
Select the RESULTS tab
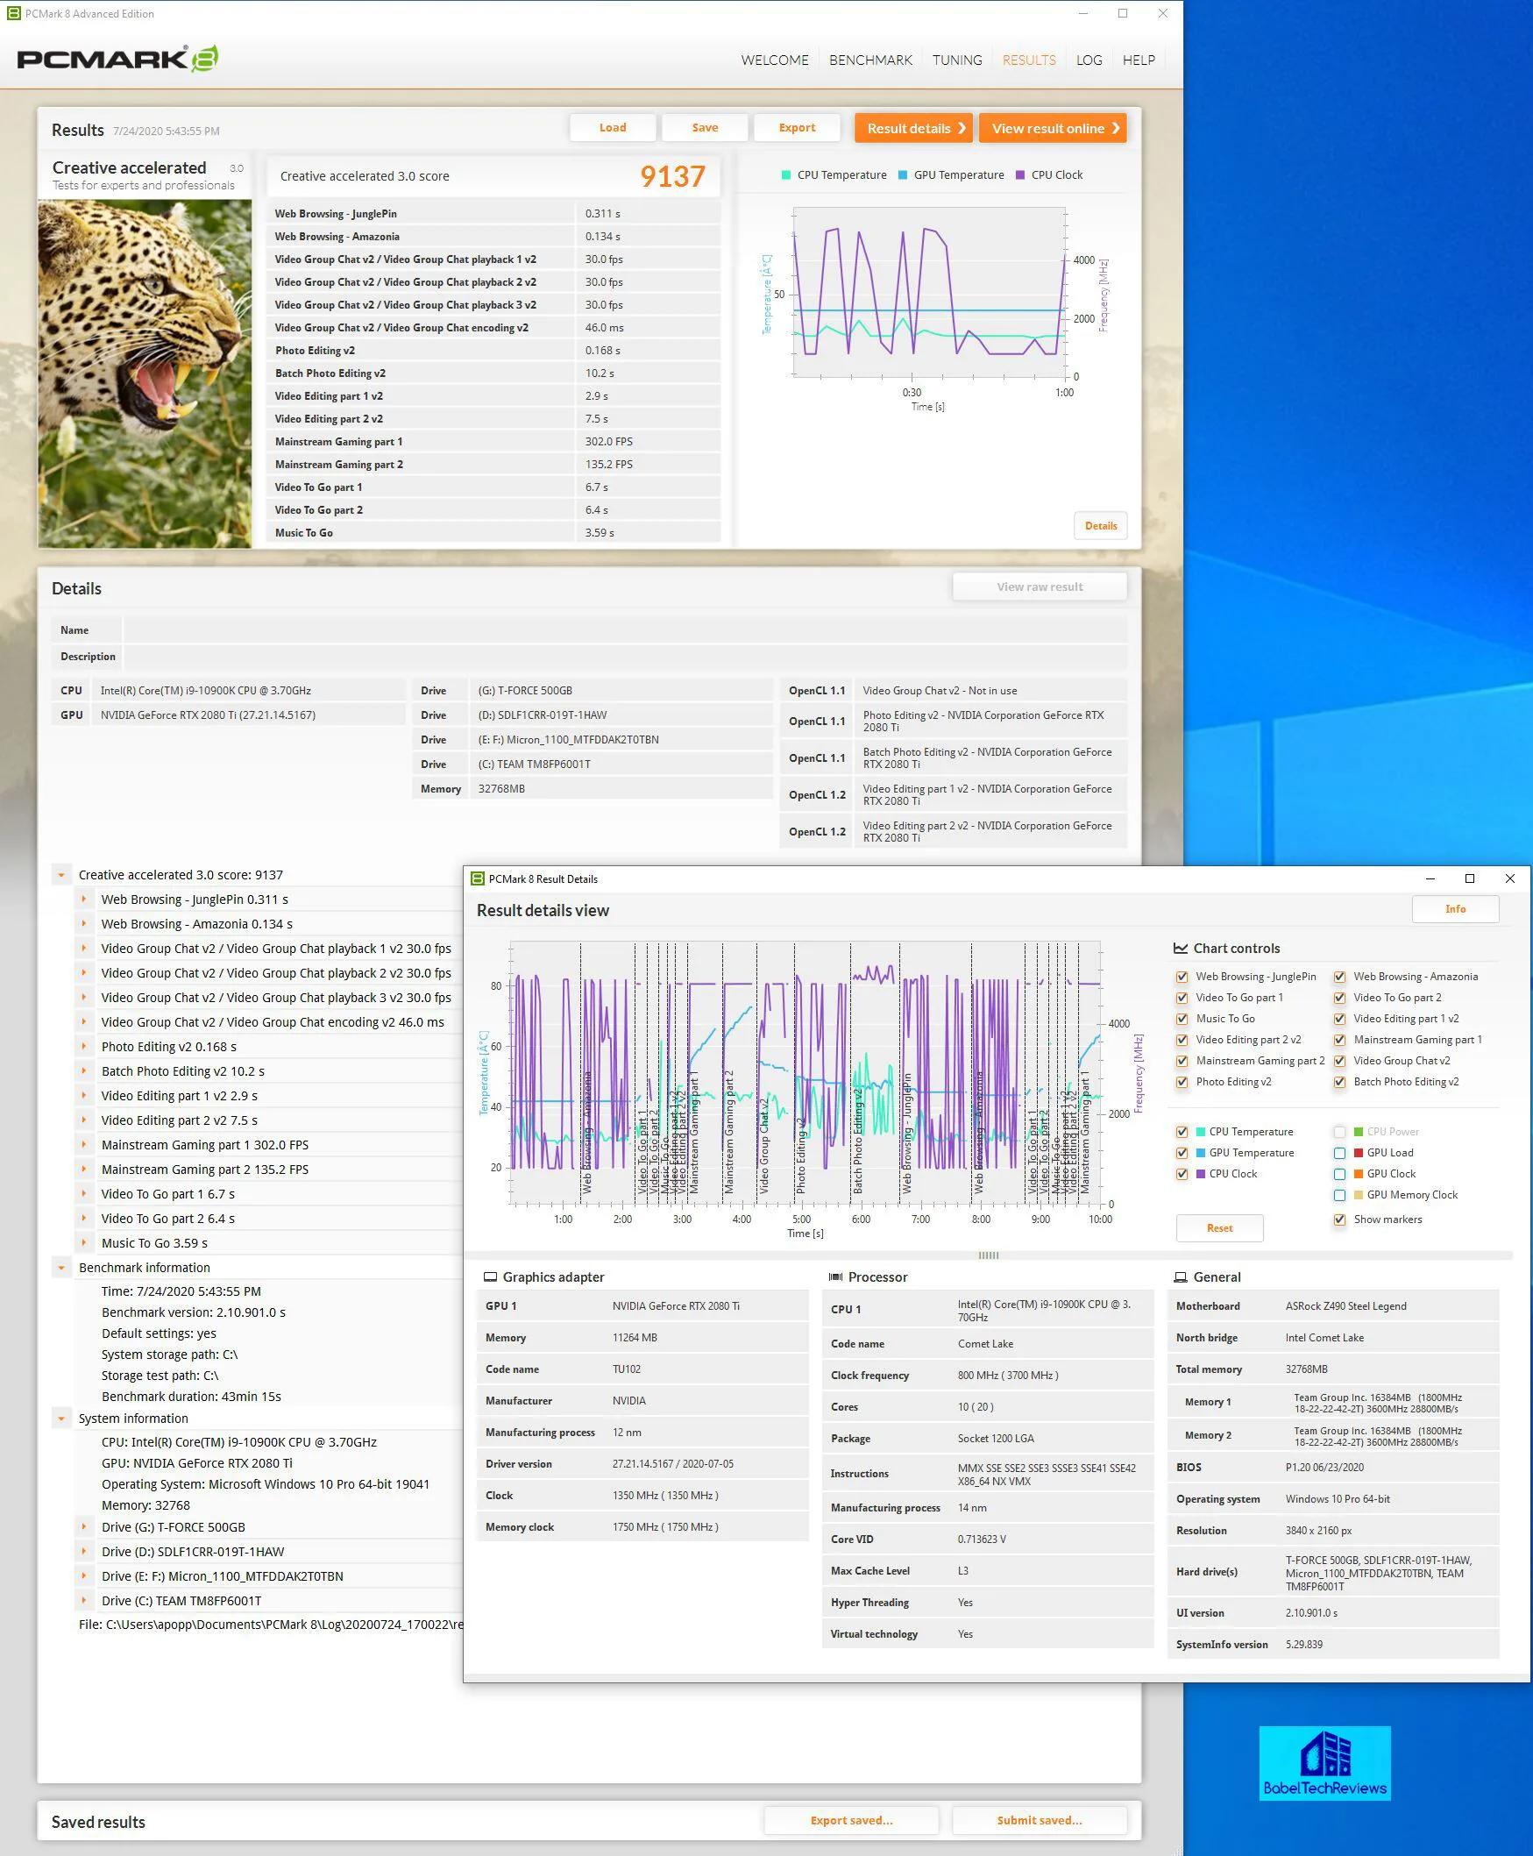coord(1029,60)
